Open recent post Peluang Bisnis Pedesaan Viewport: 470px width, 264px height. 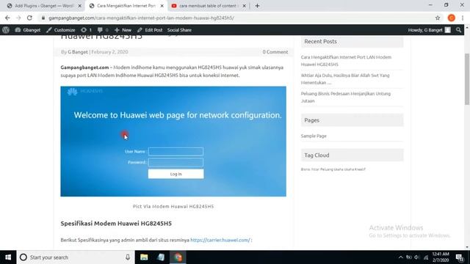point(346,97)
